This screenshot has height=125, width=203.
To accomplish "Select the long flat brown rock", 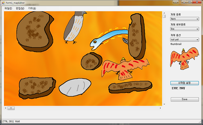I will [x=130, y=87].
